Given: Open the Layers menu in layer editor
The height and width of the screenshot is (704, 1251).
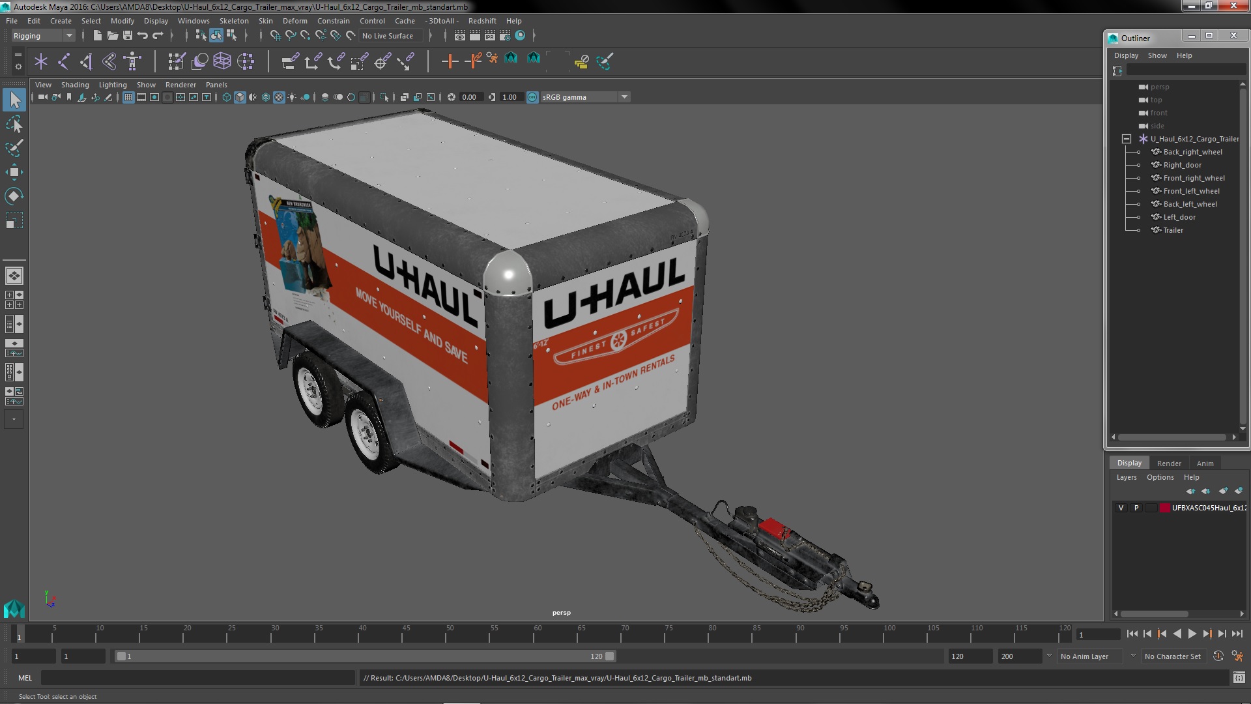Looking at the screenshot, I should (1126, 477).
